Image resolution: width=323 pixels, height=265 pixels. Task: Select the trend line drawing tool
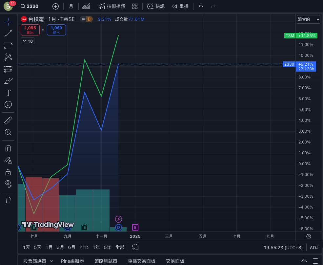tap(8, 33)
